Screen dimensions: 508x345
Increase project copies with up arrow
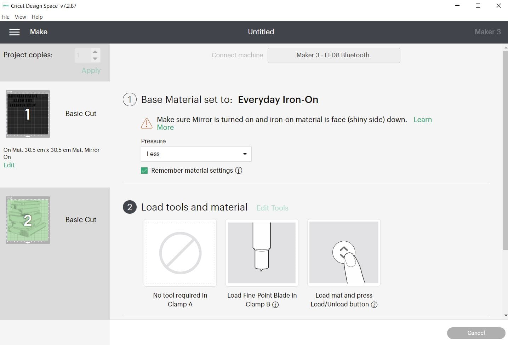click(x=95, y=52)
